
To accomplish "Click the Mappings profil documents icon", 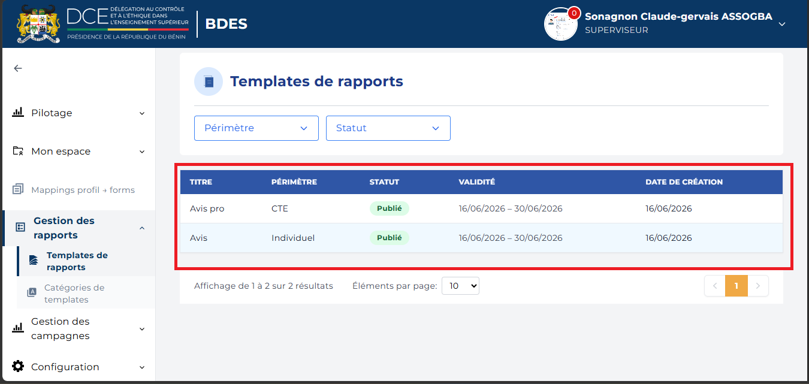I will [x=18, y=189].
